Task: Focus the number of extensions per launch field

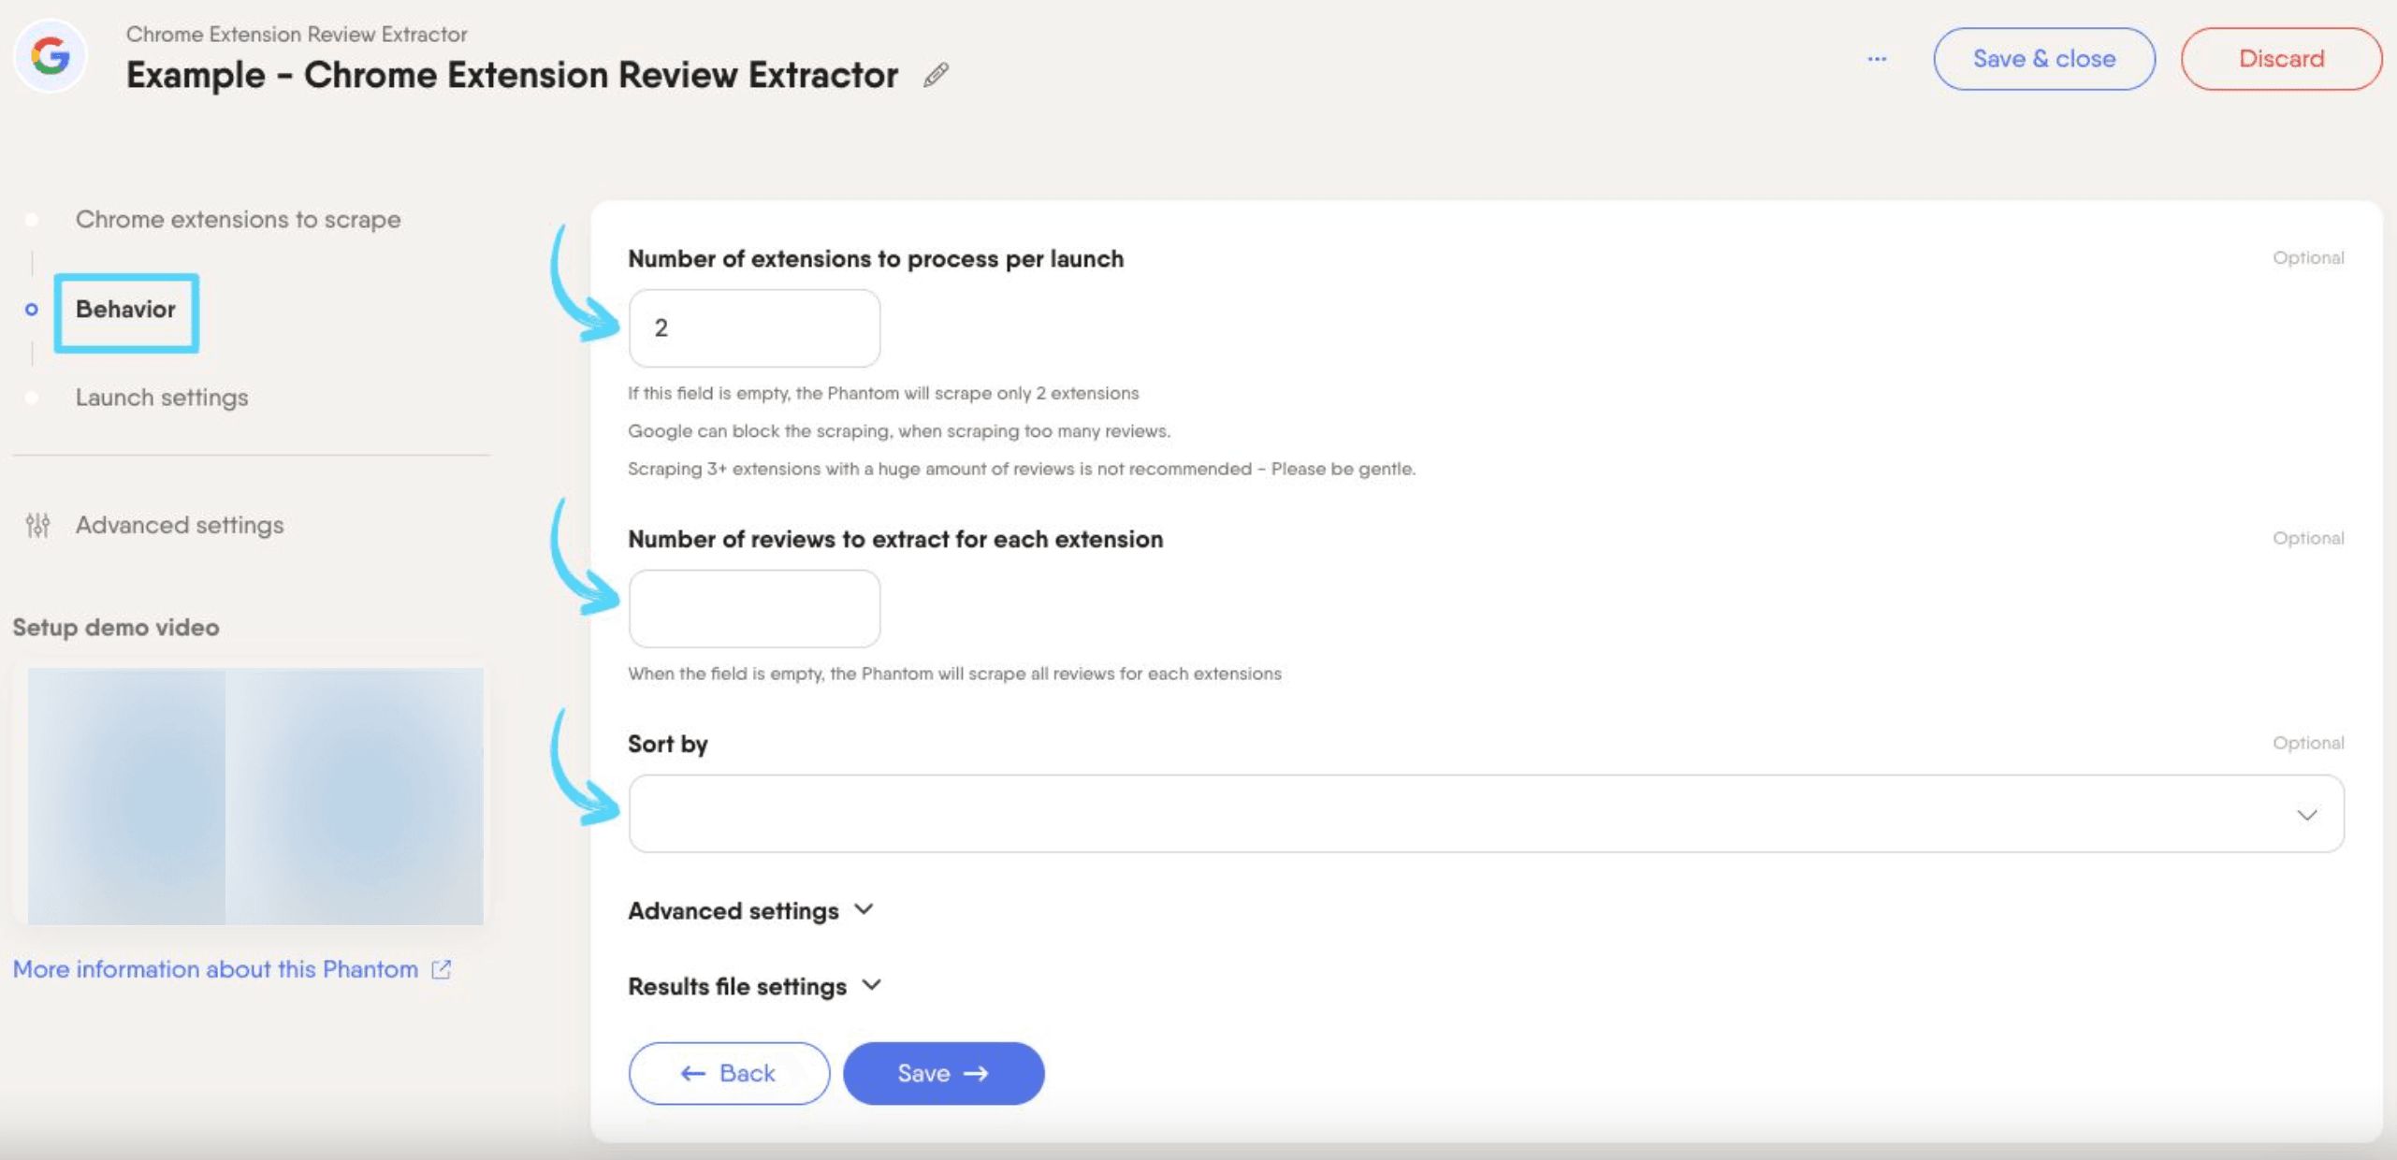Action: [x=754, y=327]
